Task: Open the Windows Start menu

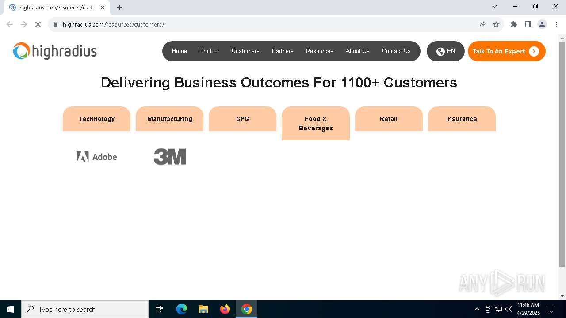Action: pyautogui.click(x=11, y=309)
